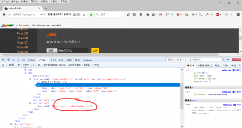Go to the home page icon
The height and width of the screenshot is (128, 242).
point(148,15)
